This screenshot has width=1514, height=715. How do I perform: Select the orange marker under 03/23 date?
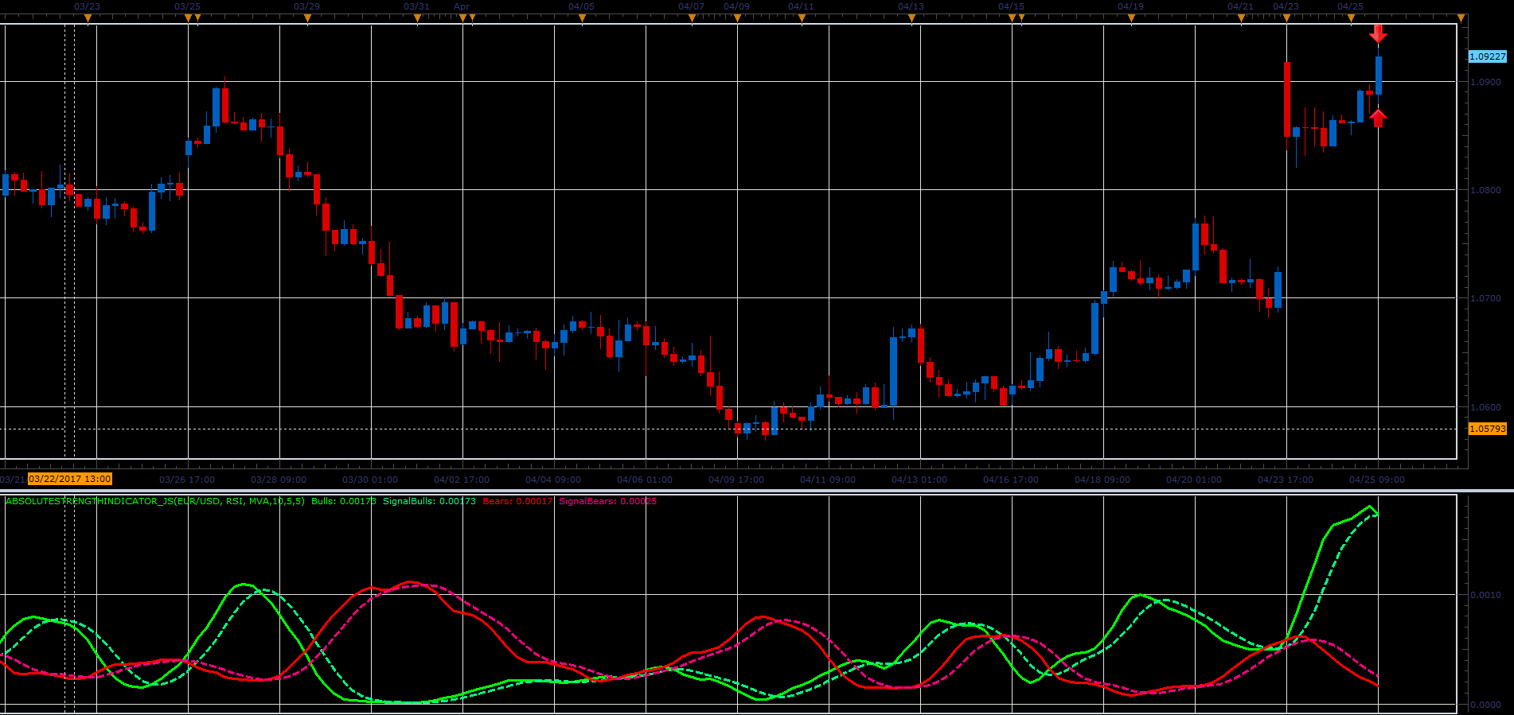click(88, 18)
